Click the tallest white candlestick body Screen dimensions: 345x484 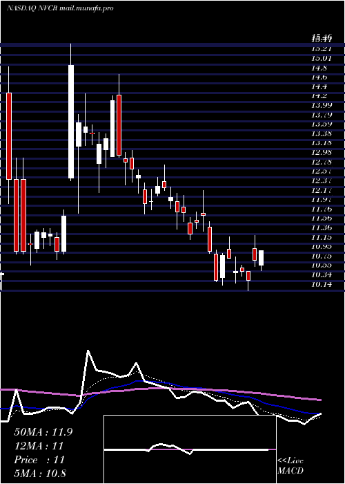(71, 122)
